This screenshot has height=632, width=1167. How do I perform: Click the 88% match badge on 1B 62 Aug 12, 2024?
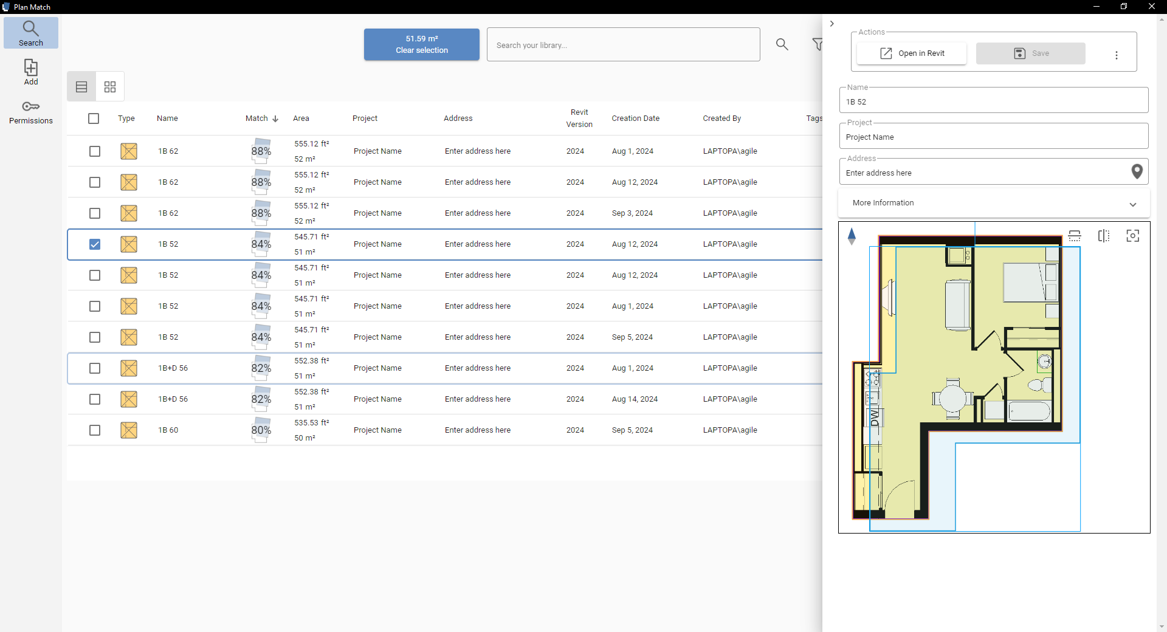[x=261, y=182]
